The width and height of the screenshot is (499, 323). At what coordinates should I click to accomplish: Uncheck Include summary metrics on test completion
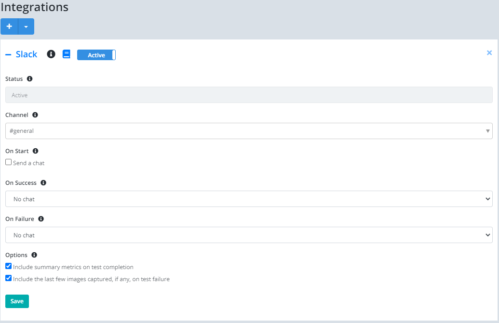click(x=9, y=266)
